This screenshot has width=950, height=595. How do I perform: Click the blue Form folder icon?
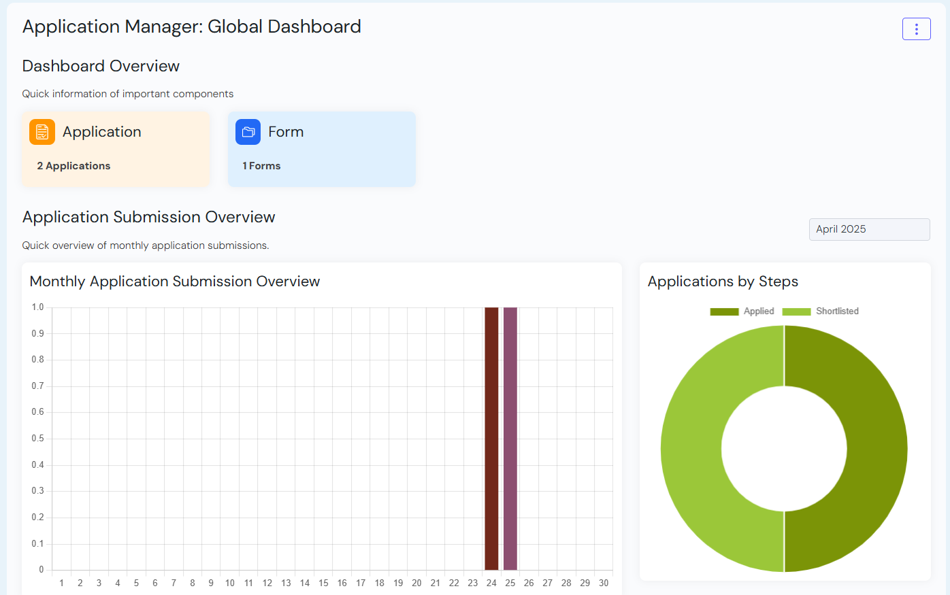(x=248, y=132)
